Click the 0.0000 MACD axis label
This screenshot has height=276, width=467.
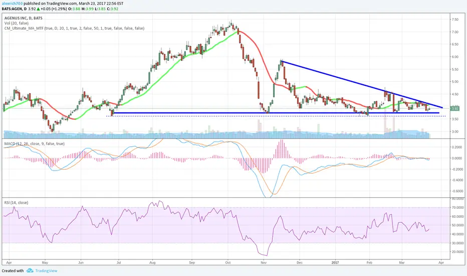tap(457, 158)
